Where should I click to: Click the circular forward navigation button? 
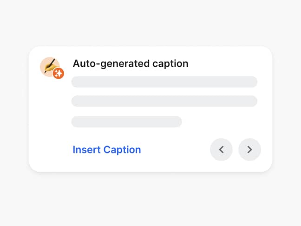coord(249,149)
